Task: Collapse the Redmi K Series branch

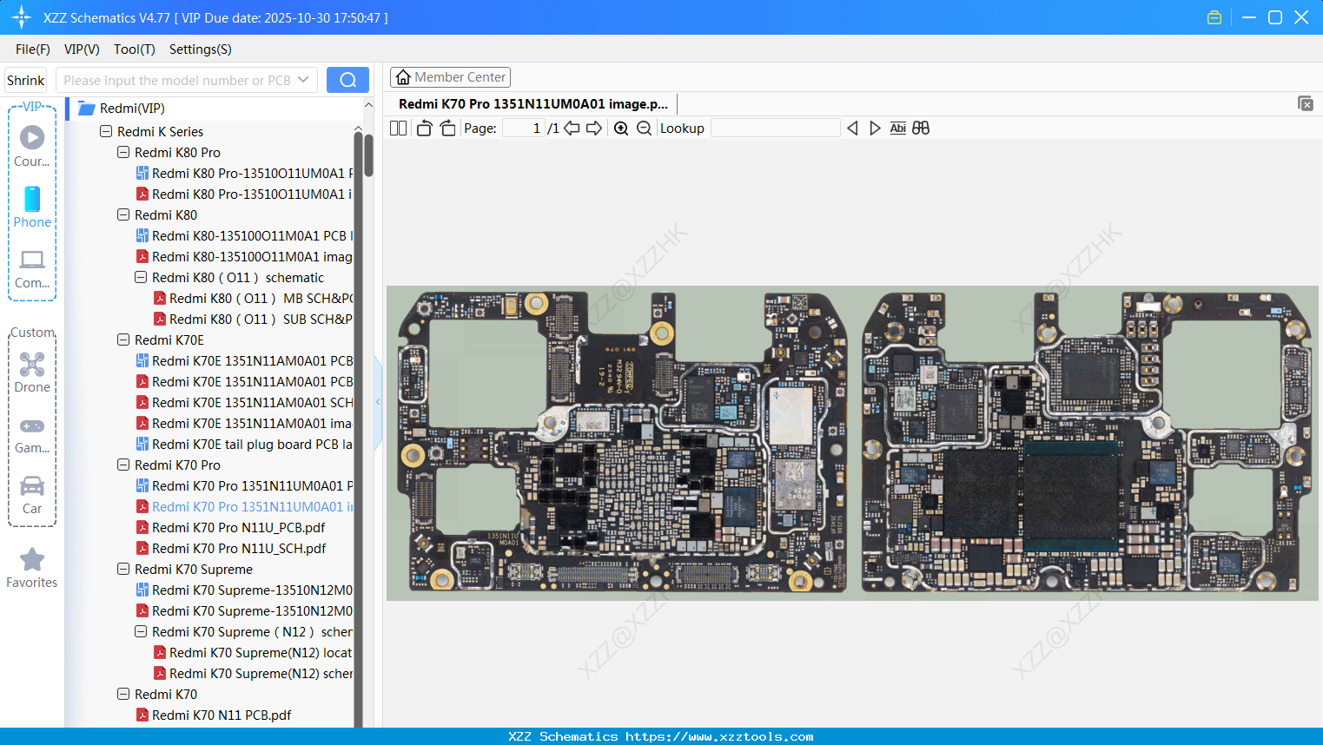Action: coord(105,131)
